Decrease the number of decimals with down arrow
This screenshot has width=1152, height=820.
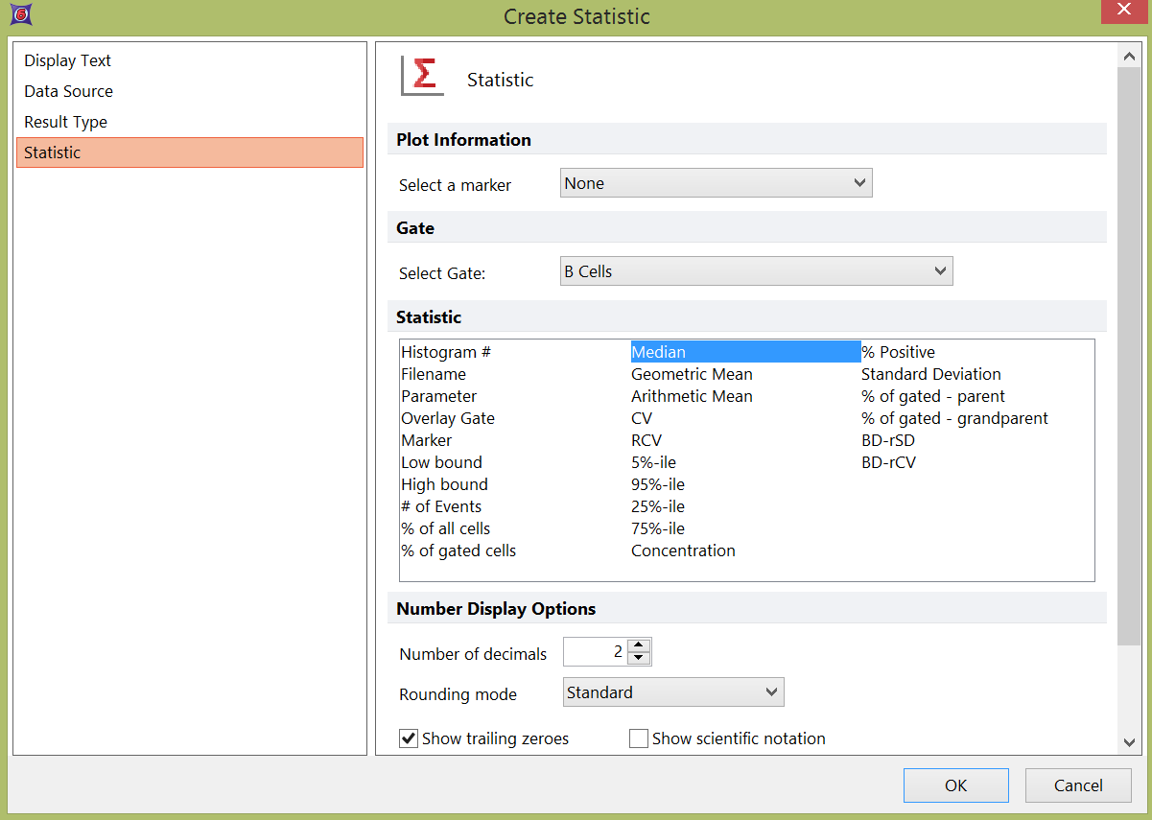click(640, 659)
